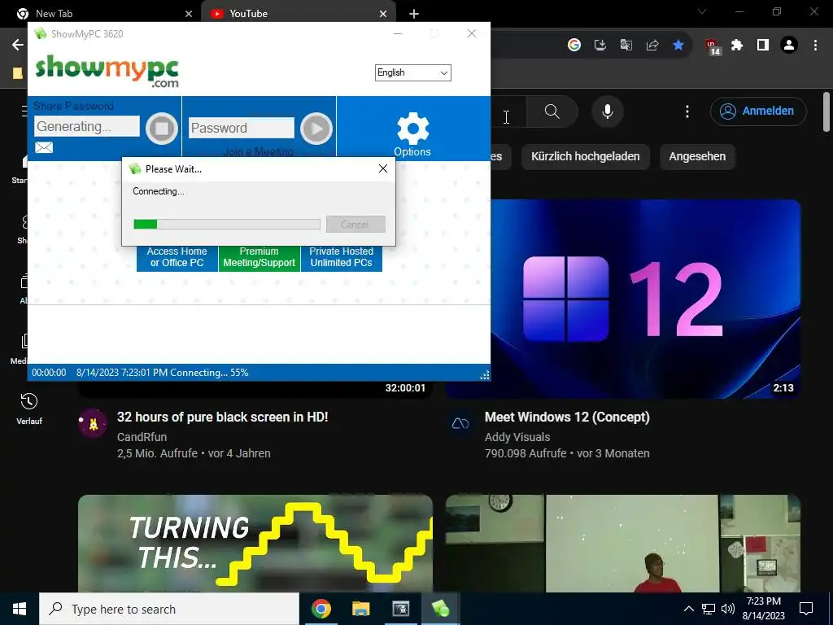Viewport: 833px width, 625px height.
Task: Click the Generating share password field
Action: 86,126
